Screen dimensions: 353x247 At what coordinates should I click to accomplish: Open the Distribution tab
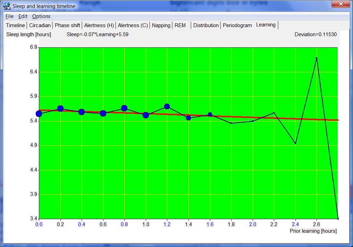[x=206, y=25]
